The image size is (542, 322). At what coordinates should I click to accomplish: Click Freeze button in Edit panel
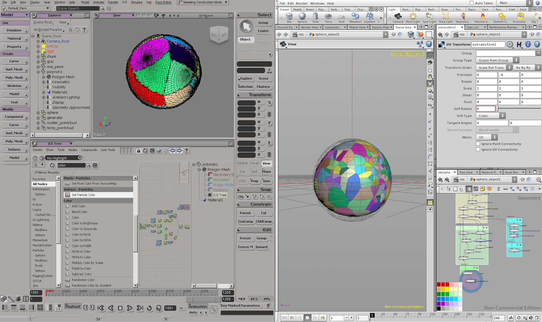point(245,238)
